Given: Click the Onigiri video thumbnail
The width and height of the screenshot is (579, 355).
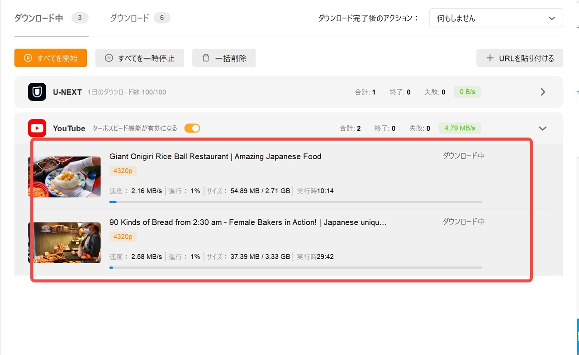Looking at the screenshot, I should click(x=64, y=176).
